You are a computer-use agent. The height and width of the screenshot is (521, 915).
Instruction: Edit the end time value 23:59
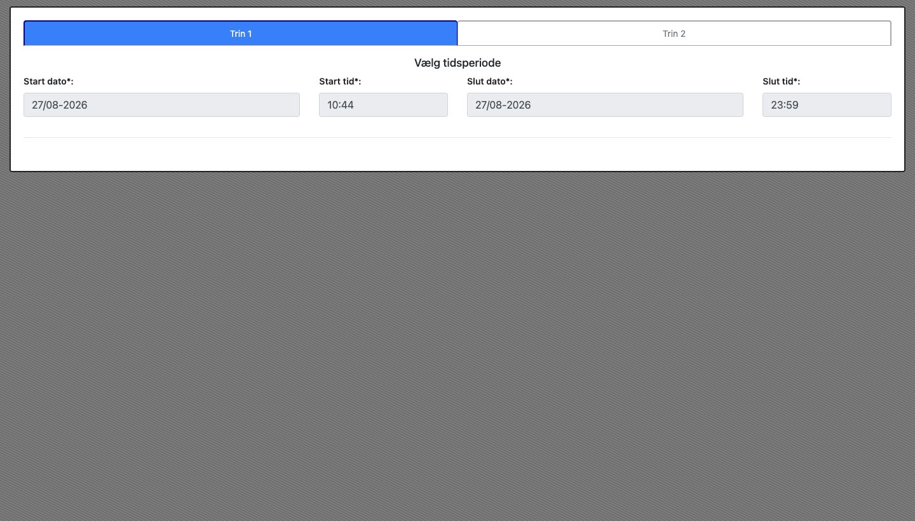[x=827, y=105]
